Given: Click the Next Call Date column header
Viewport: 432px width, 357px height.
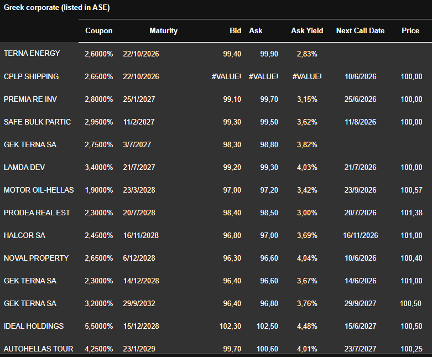Looking at the screenshot, I should click(x=360, y=30).
